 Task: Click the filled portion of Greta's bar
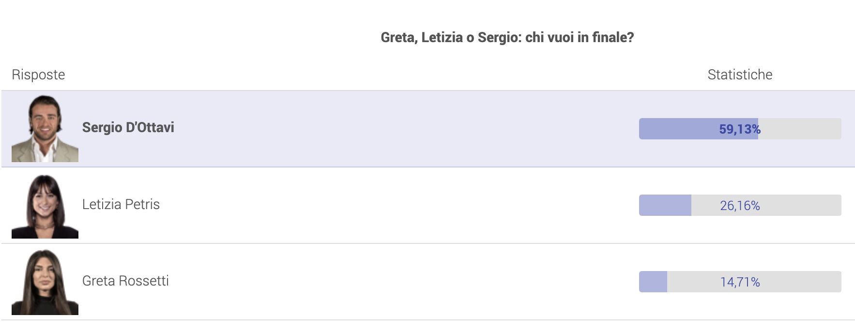[653, 282]
